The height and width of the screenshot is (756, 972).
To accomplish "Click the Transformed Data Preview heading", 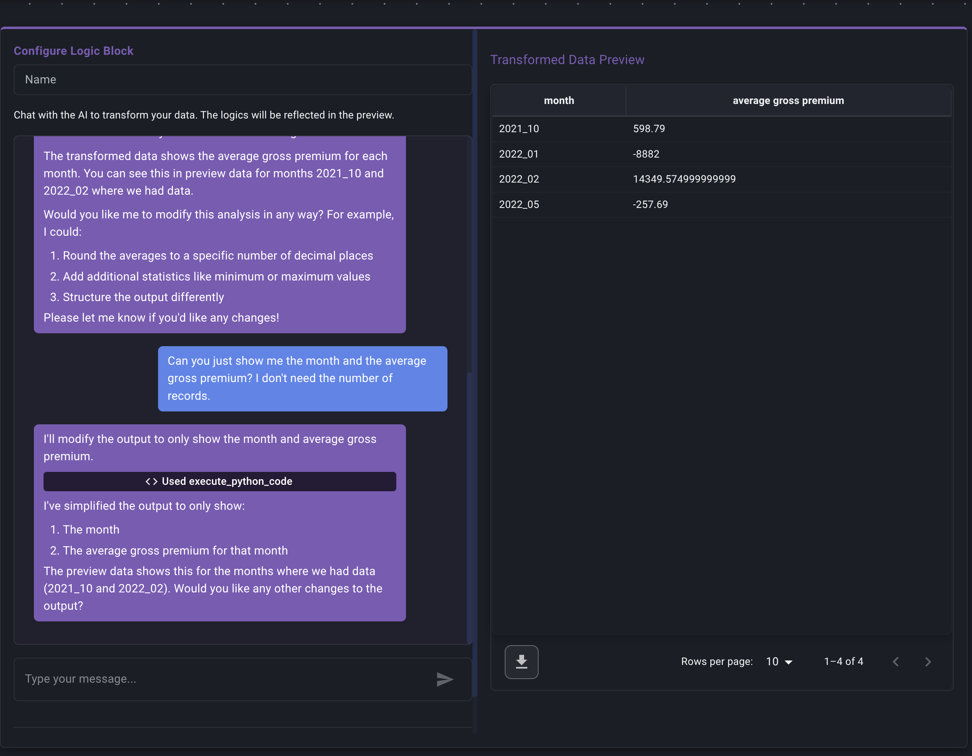I will pyautogui.click(x=568, y=59).
